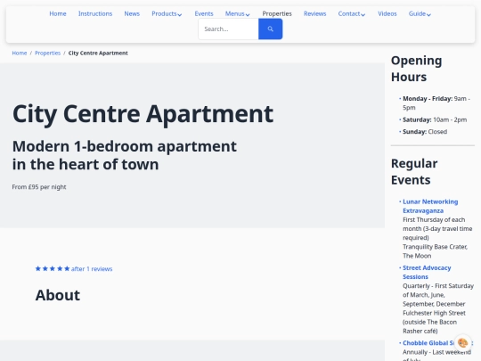Click the blue search magnifier button
Screen dimensions: 481x361
point(270,29)
